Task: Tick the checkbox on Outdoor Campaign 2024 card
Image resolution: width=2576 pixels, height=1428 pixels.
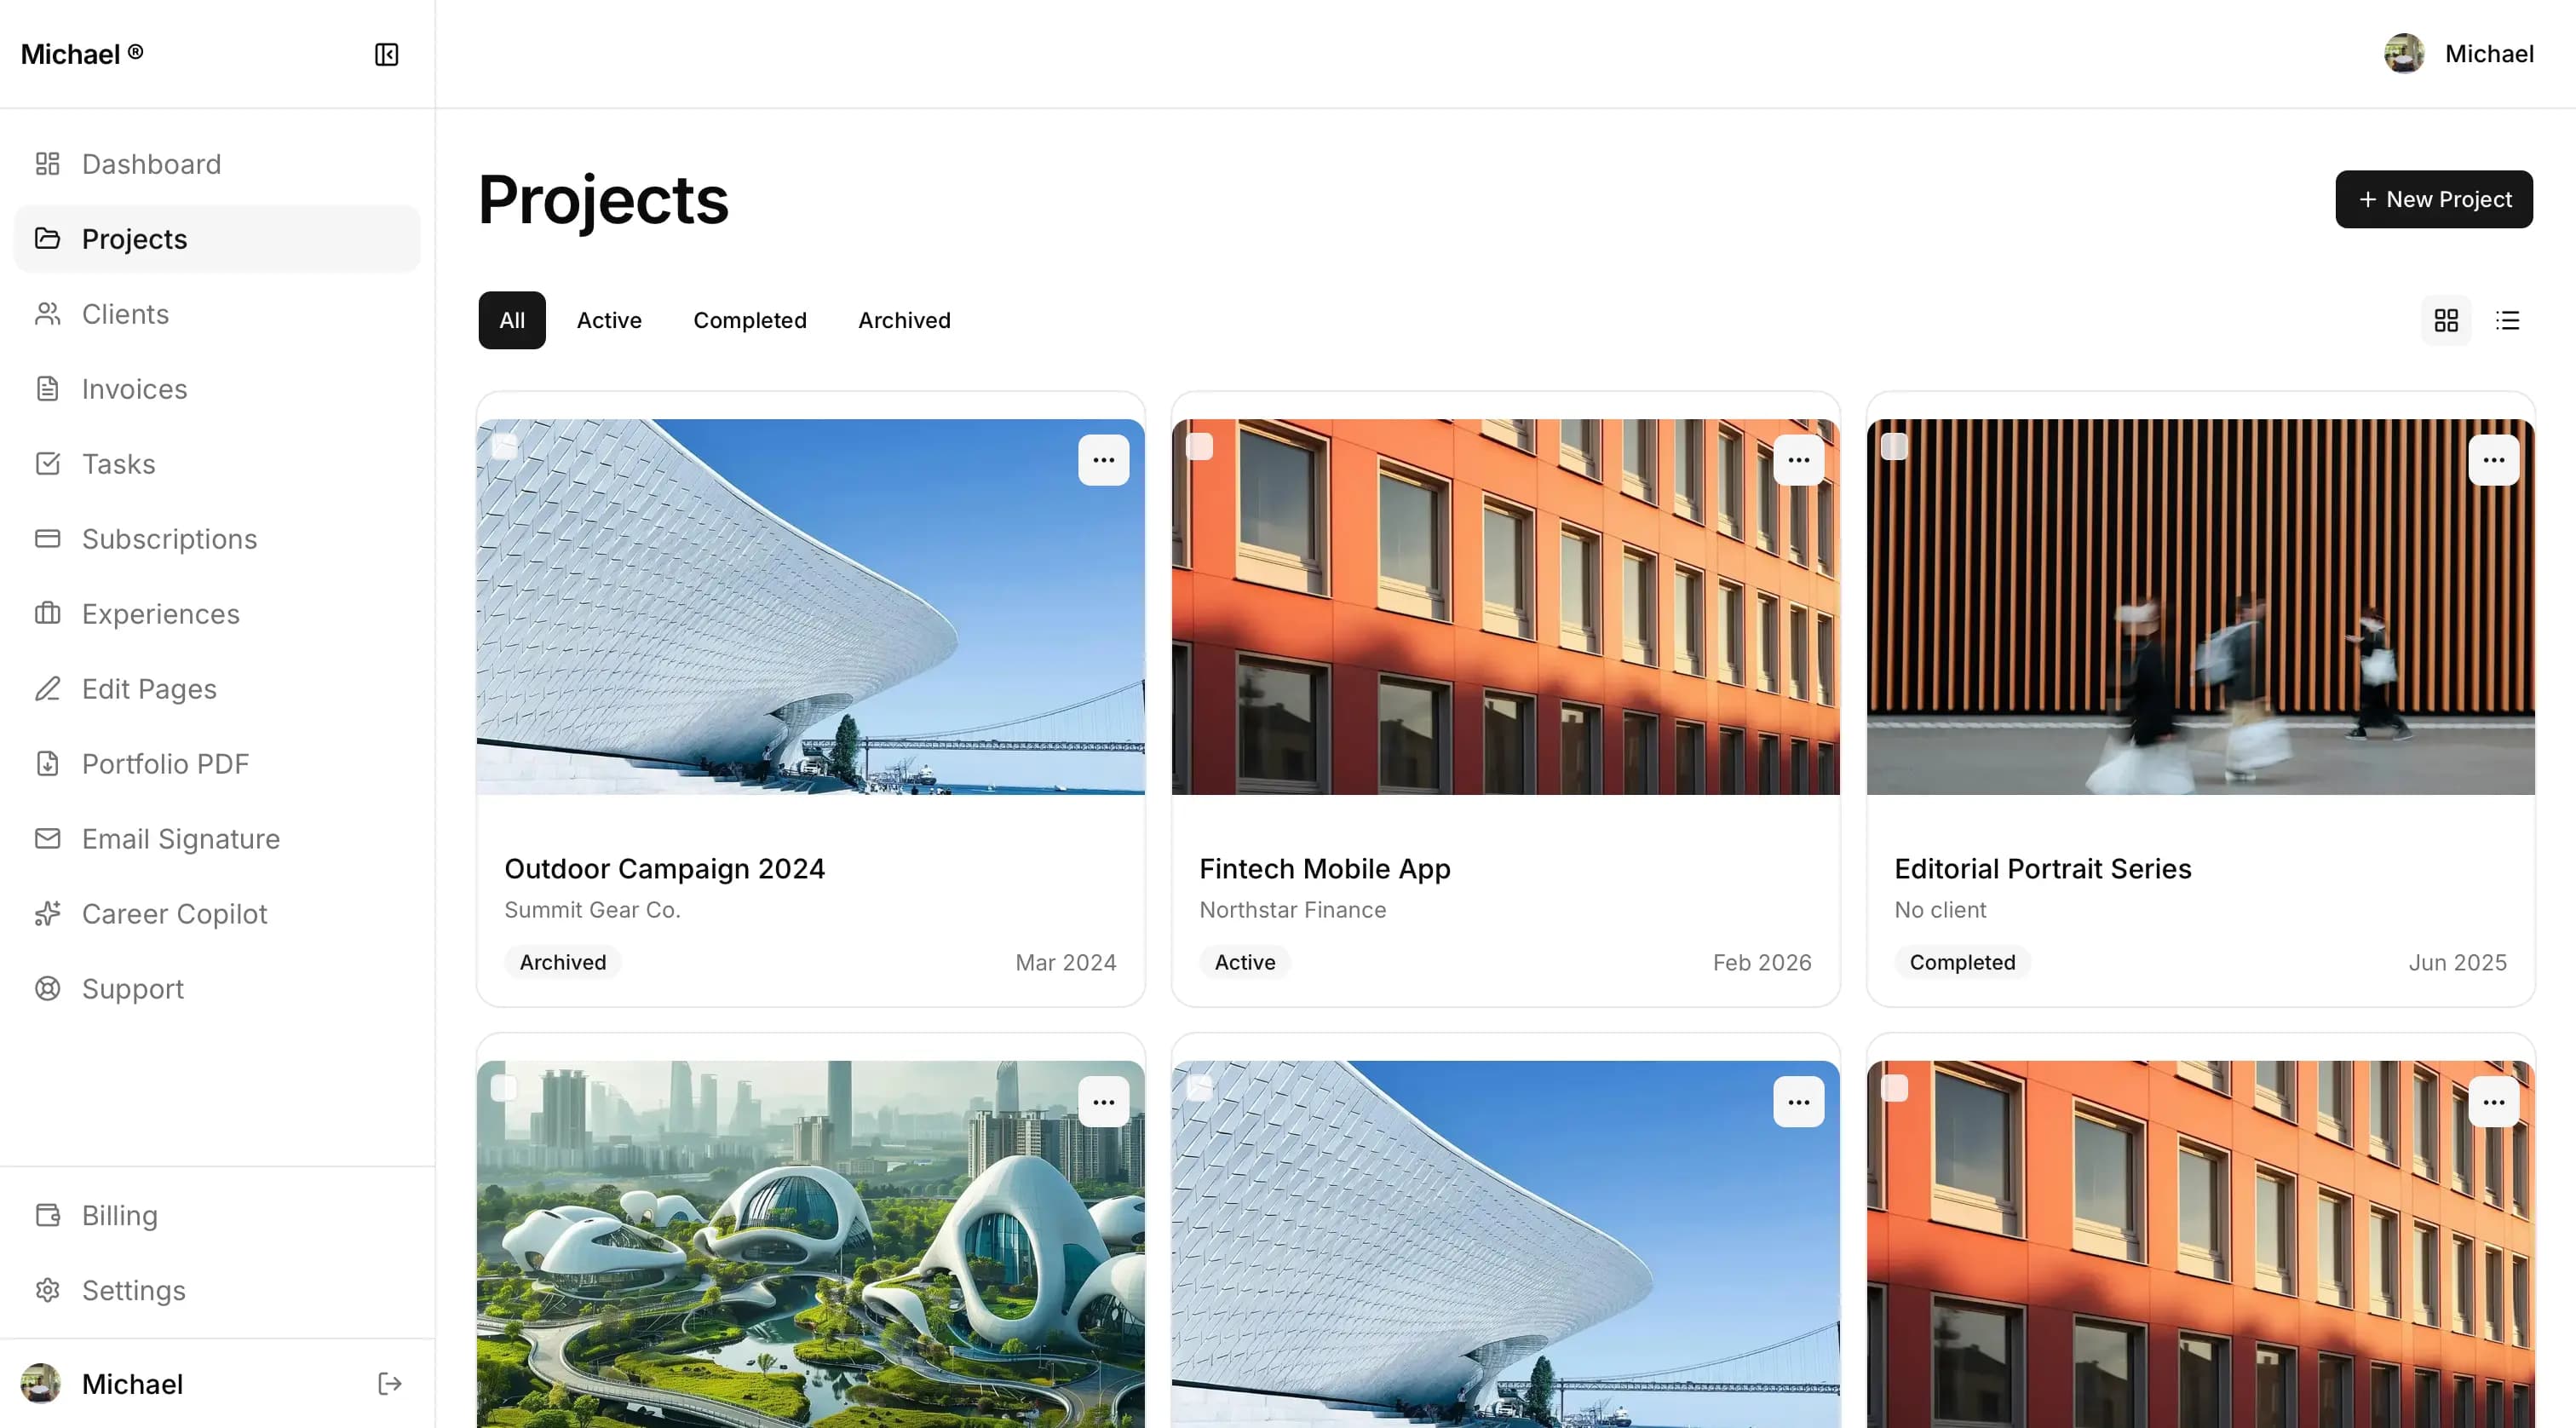Action: tap(504, 446)
